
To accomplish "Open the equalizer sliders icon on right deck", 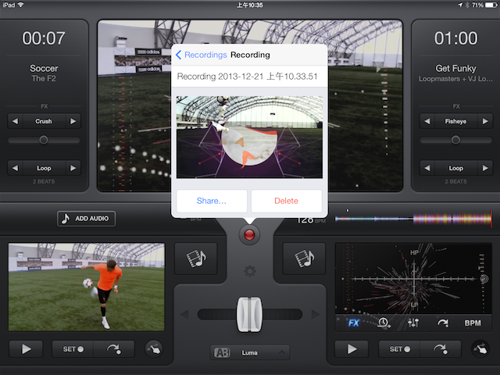I will 413,323.
